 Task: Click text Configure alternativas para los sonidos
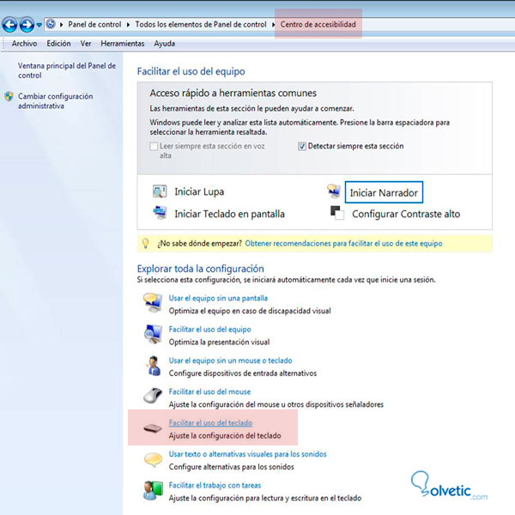click(x=232, y=467)
